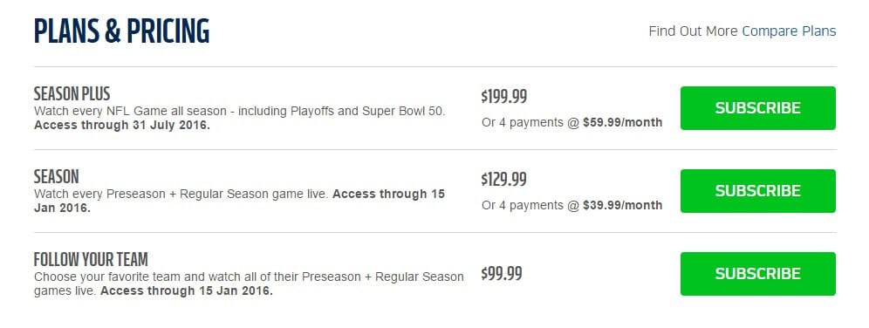Image resolution: width=869 pixels, height=328 pixels.
Task: Click the $199.99 price
Action: tap(503, 97)
